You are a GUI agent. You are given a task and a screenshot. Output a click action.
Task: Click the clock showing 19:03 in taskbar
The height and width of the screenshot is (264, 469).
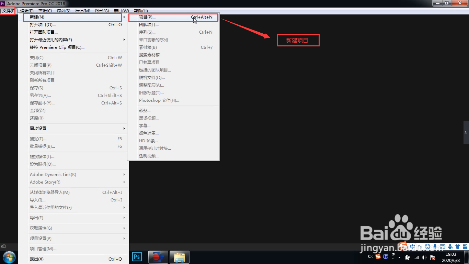[x=451, y=254]
